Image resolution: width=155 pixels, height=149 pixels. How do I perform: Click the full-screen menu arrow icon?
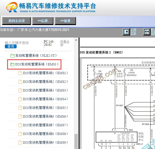126,32
